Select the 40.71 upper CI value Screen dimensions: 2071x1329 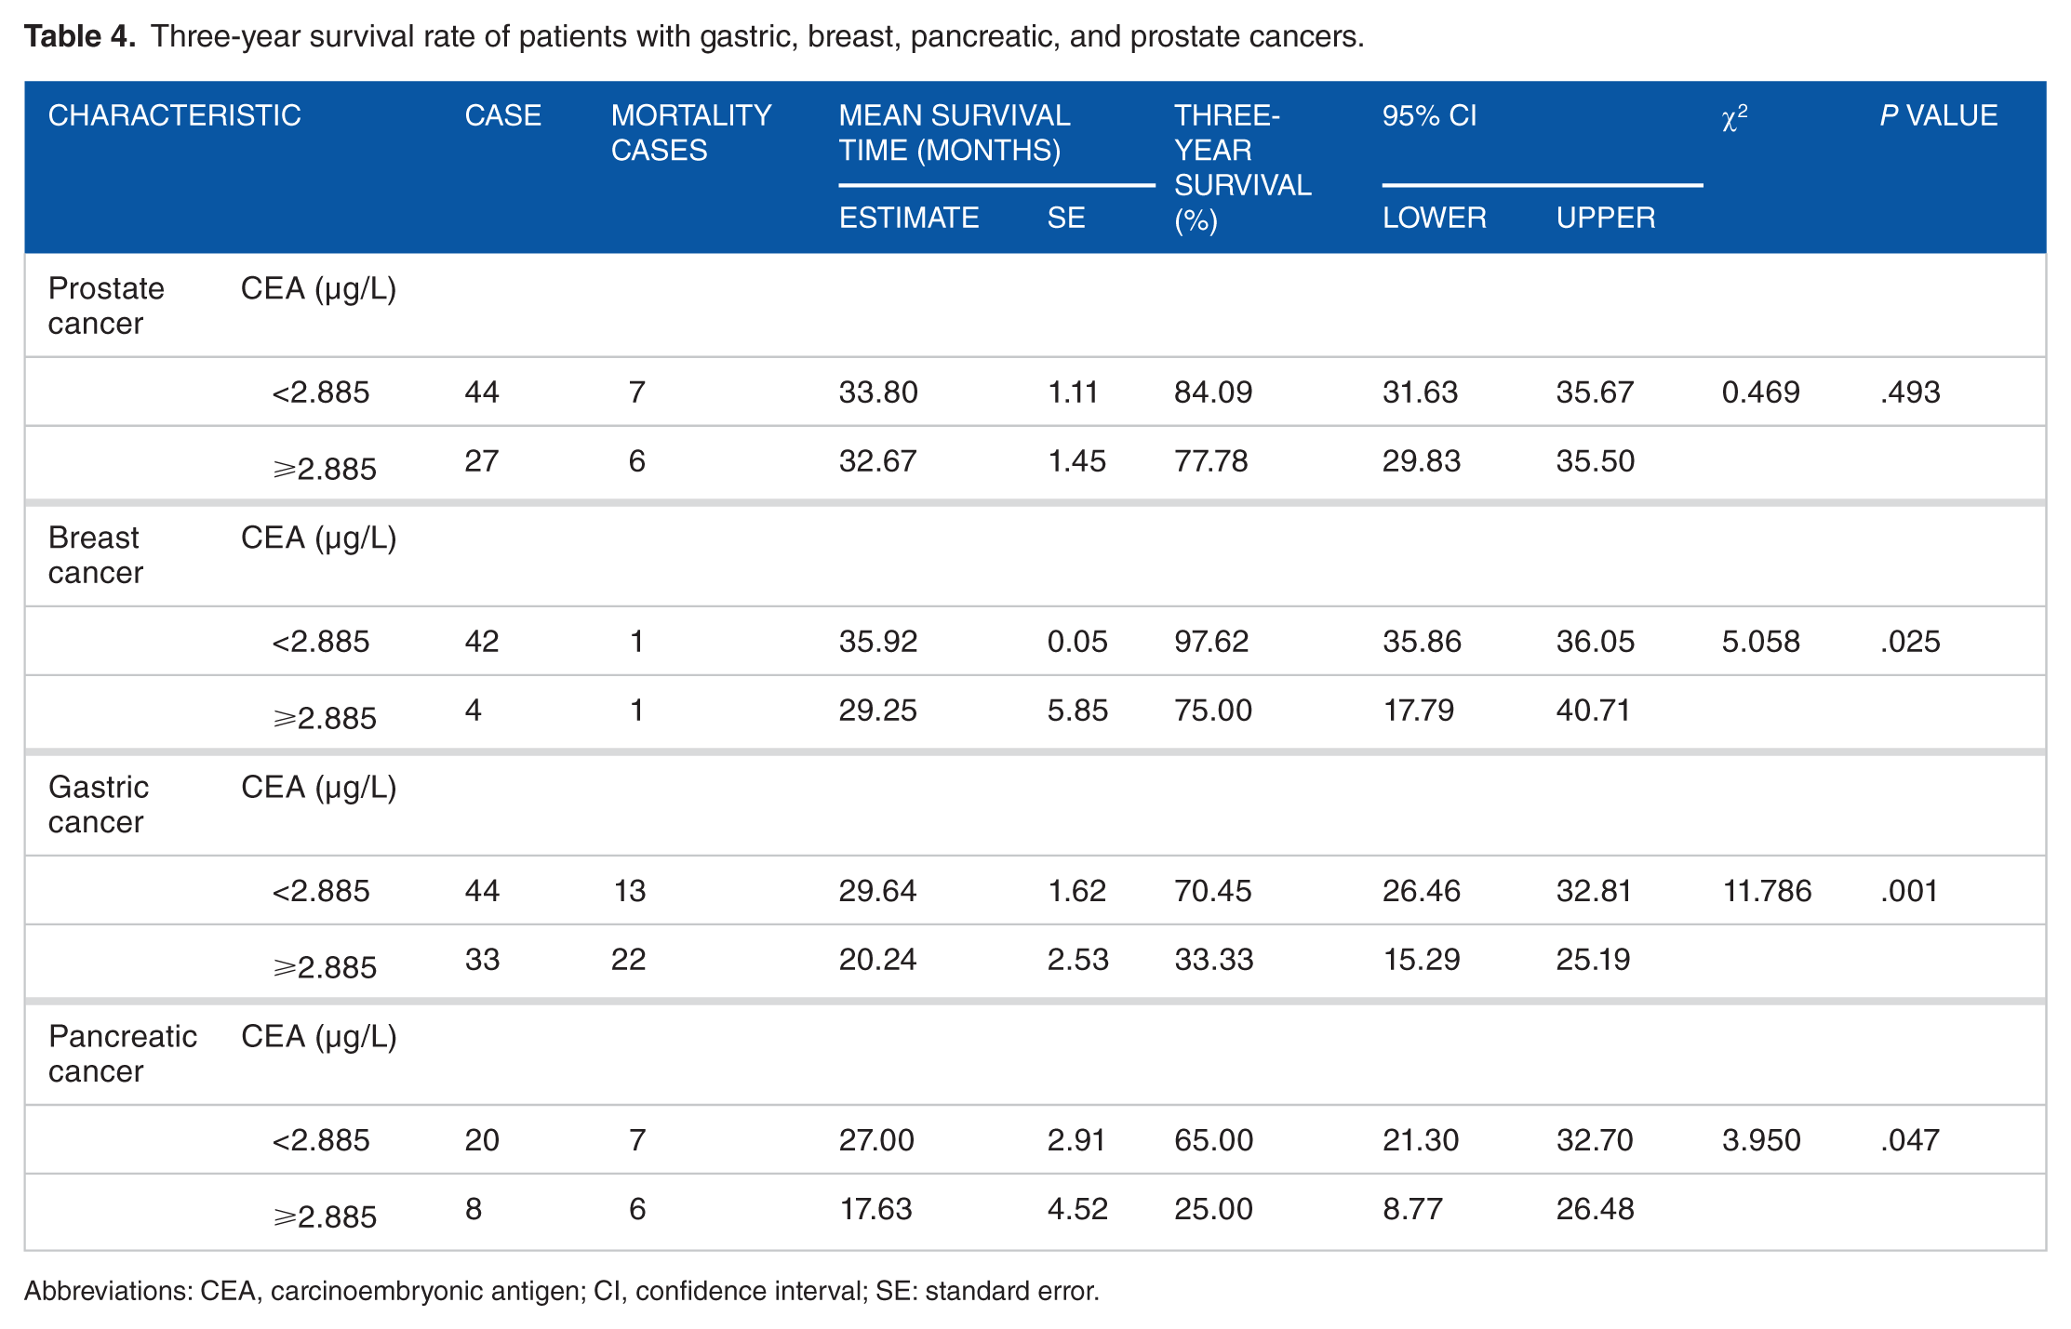(x=1593, y=711)
